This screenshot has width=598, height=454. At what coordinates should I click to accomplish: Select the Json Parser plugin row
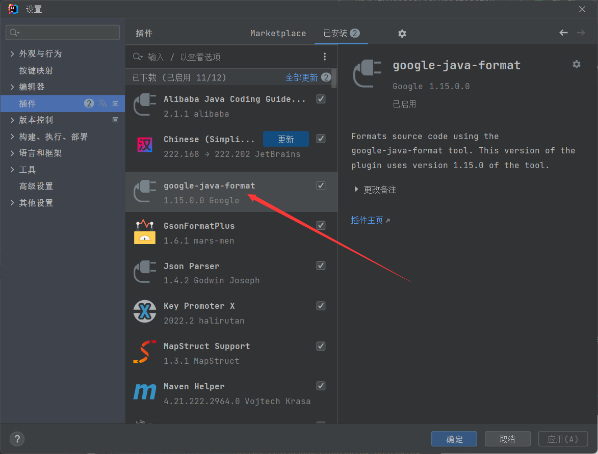[x=231, y=273]
